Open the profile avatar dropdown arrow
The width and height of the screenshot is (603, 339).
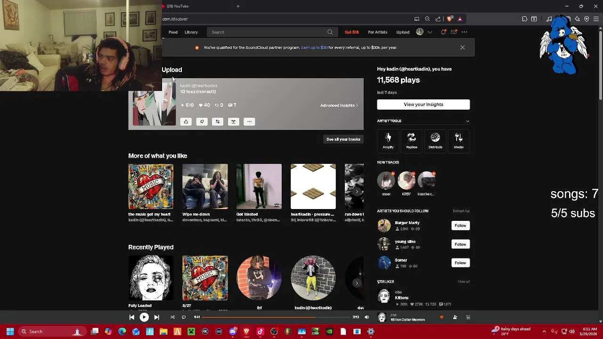430,32
